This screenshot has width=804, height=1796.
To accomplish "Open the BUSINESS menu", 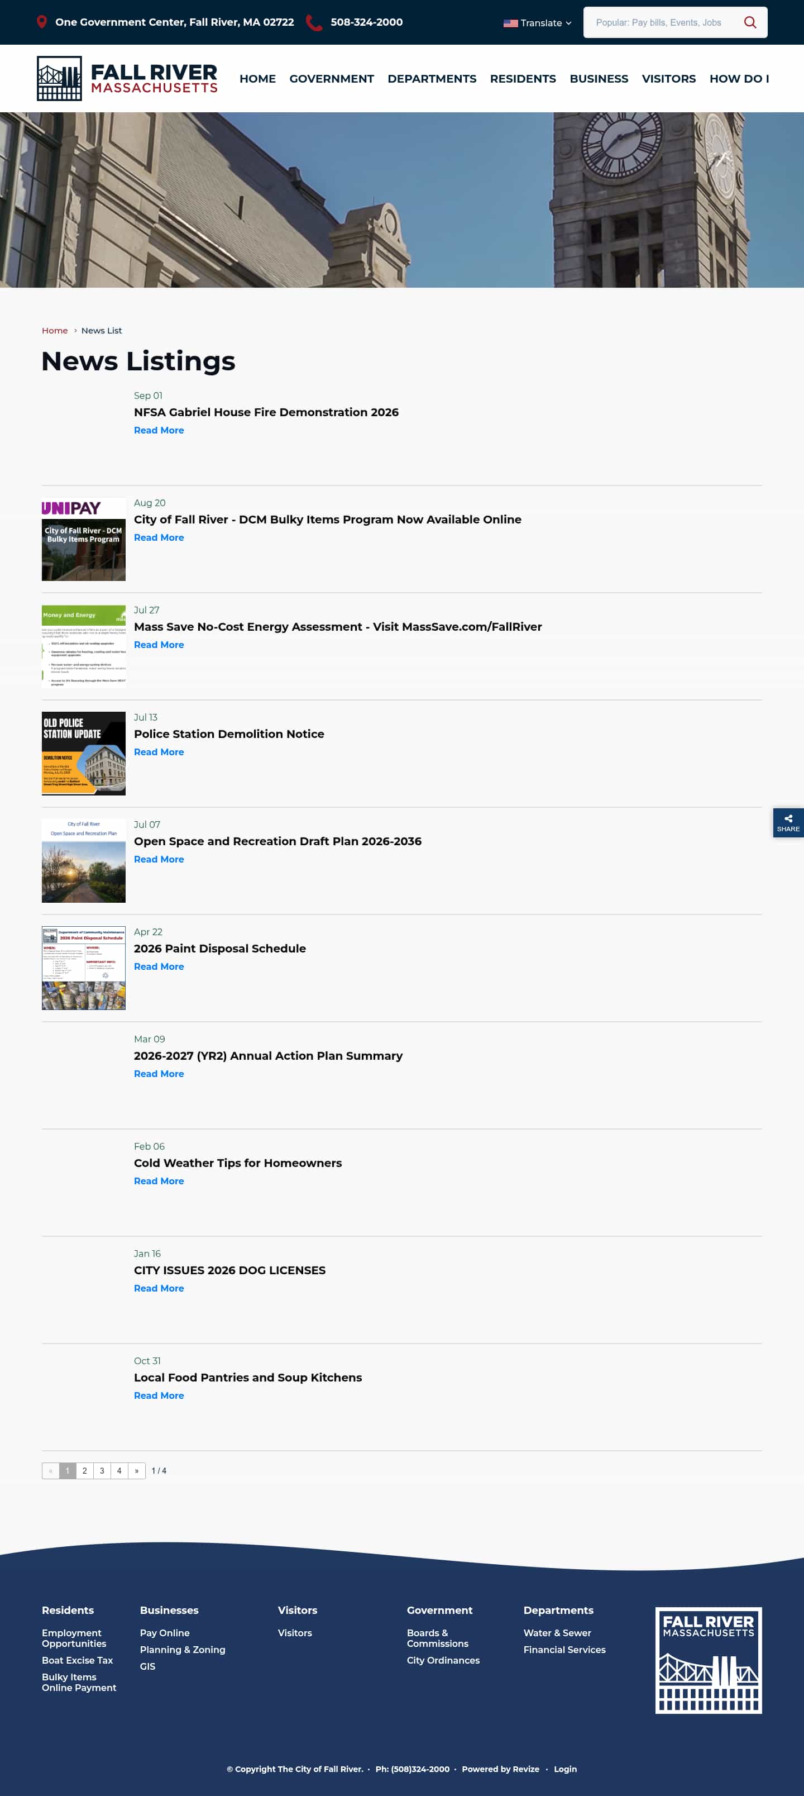I will [x=599, y=79].
